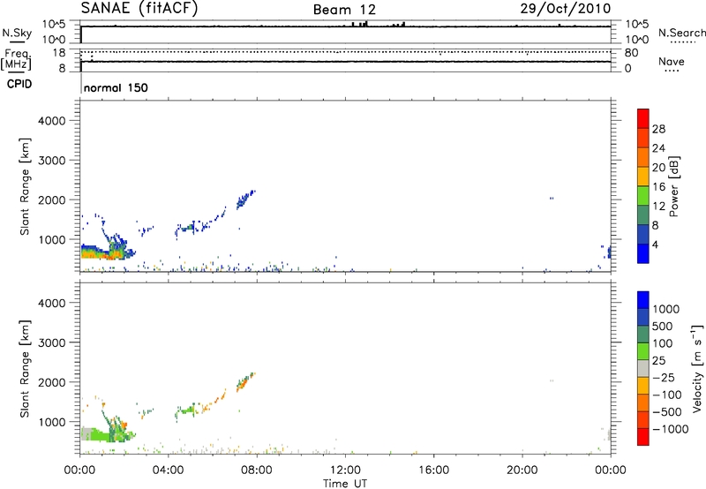
Task: Click the 'Velocity [m s-1]' colorbar title
Action: pos(697,368)
